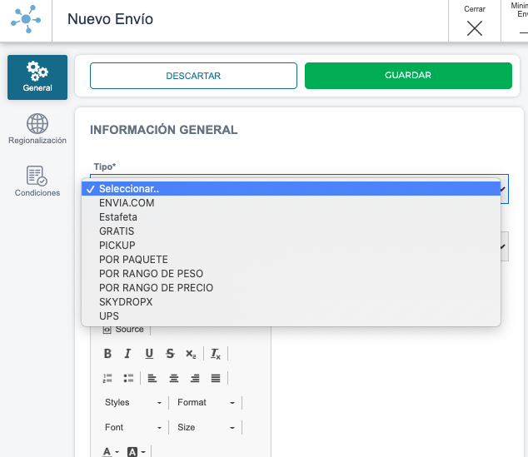Screen dimensions: 528x457
Task: Open the Font dropdown
Action: [x=133, y=427]
